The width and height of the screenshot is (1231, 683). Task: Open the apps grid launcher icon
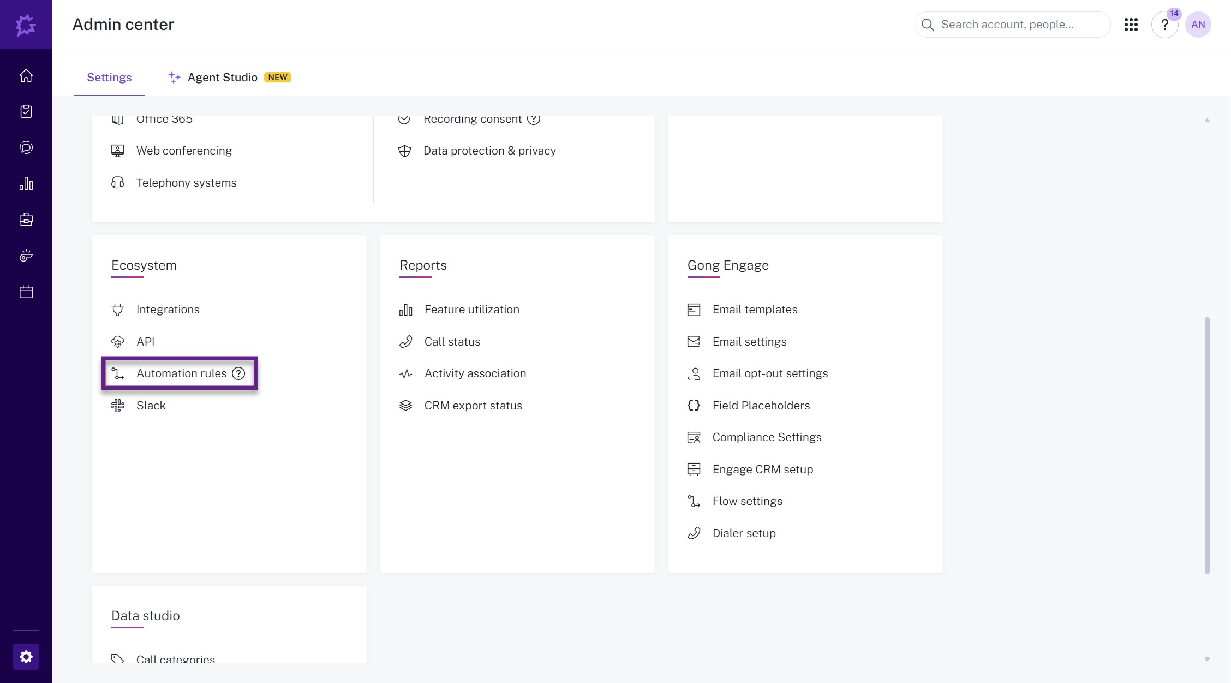click(1131, 25)
